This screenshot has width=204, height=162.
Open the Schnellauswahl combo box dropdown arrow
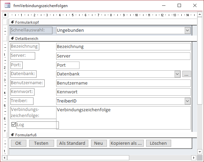(187, 30)
